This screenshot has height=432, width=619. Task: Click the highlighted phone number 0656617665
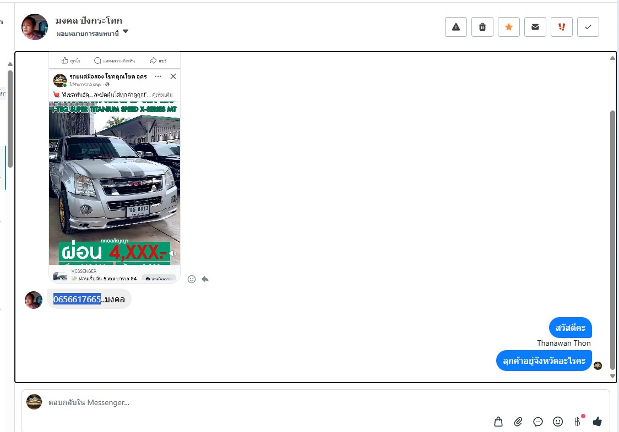(x=77, y=299)
